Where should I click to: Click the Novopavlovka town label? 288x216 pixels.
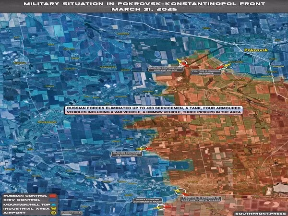[x=47, y=122]
